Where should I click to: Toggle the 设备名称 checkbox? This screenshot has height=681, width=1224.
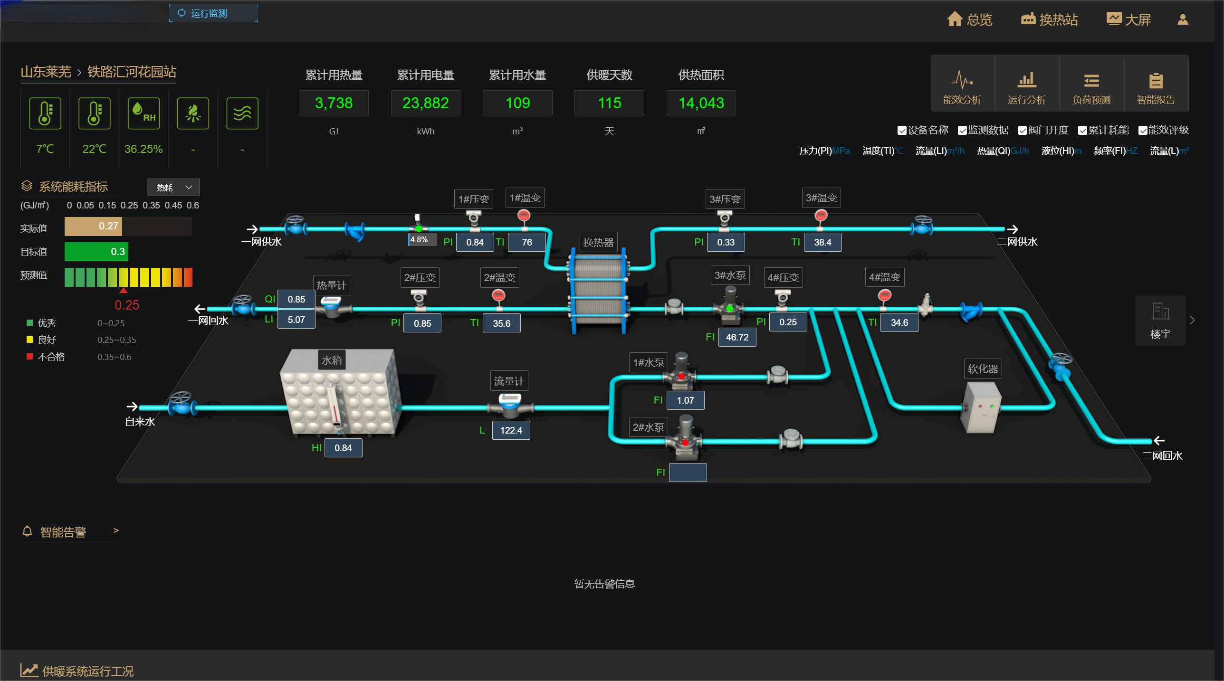902,131
